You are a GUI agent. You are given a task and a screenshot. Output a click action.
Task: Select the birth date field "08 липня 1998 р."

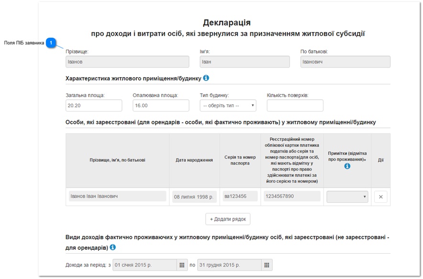(x=193, y=196)
